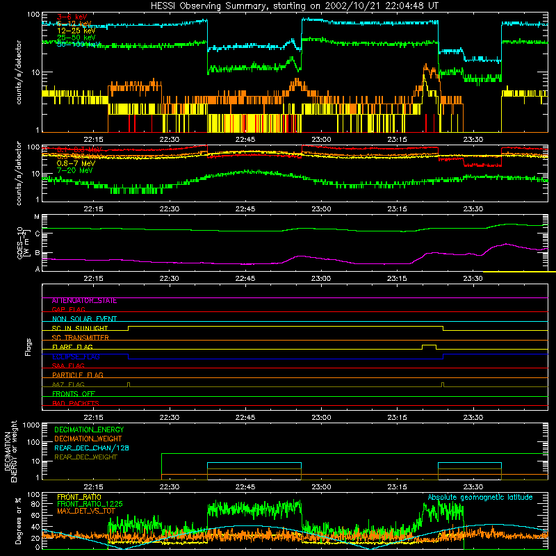Screen dimensions: 556x556
Task: Select the SAA_FLAG label
Action: coord(68,366)
